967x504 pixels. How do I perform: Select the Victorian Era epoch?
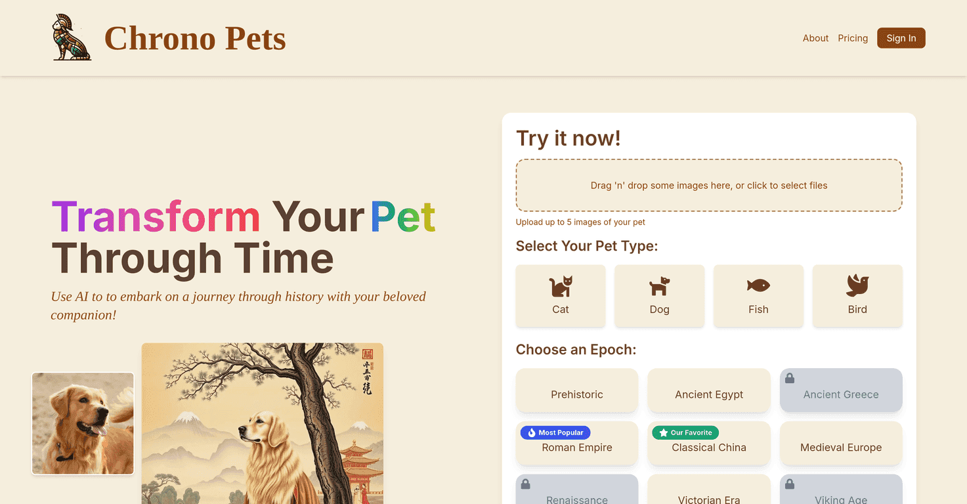coord(709,495)
